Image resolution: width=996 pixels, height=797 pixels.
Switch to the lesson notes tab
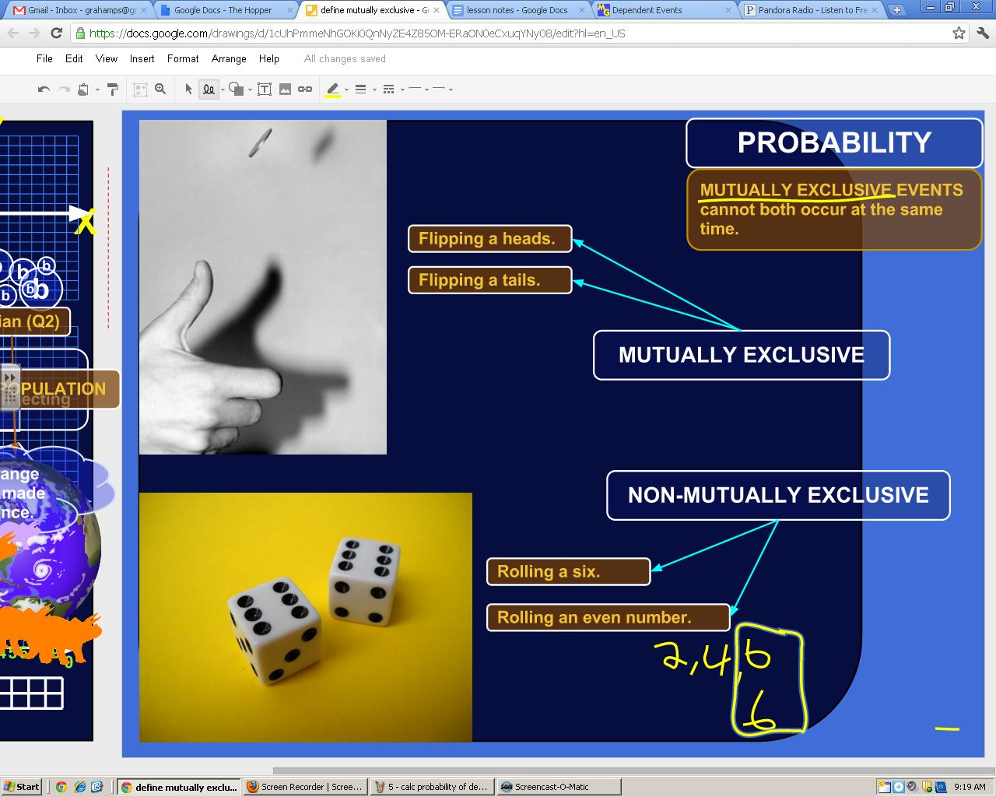[517, 10]
